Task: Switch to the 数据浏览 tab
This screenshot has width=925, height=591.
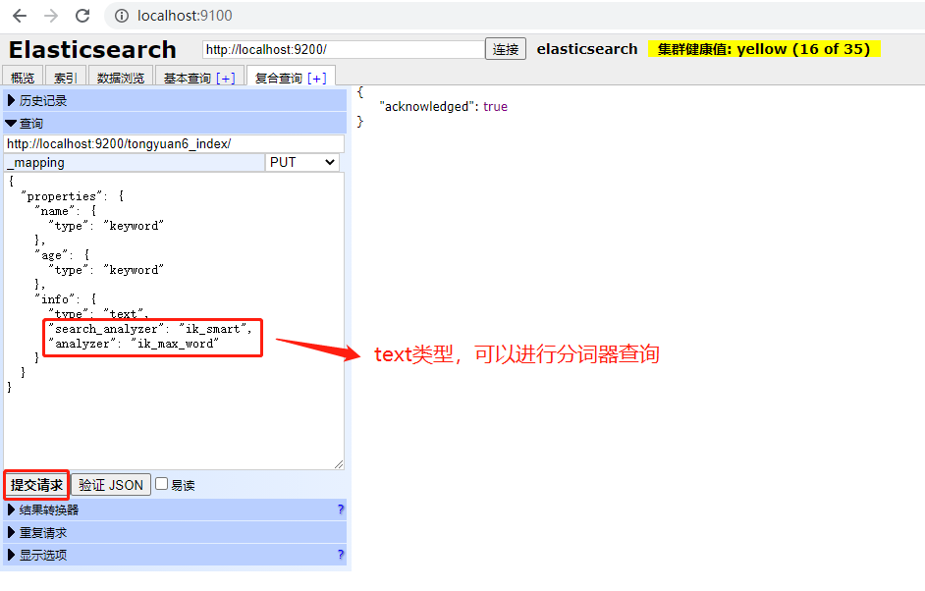Action: click(x=121, y=78)
